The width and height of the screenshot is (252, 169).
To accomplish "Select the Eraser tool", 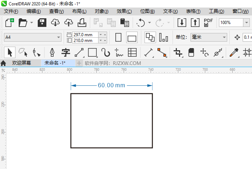I will (191, 52).
